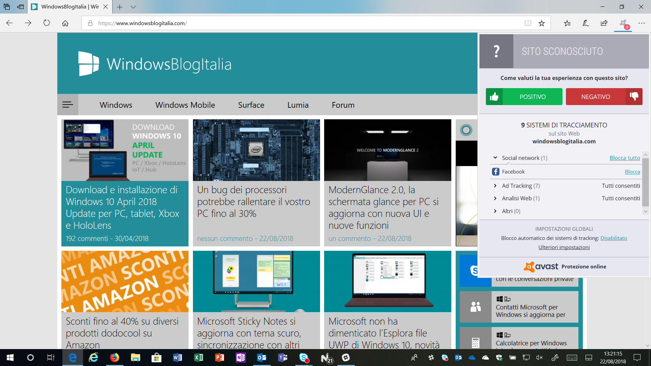Open Windows 10 April Update article thumbnail
This screenshot has width=651, height=366.
pos(125,150)
